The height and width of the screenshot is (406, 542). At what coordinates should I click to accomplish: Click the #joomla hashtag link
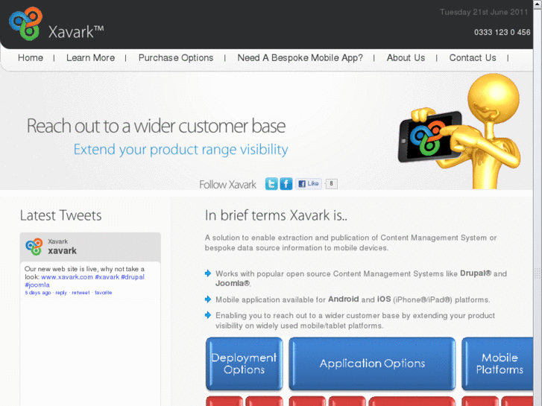click(37, 285)
